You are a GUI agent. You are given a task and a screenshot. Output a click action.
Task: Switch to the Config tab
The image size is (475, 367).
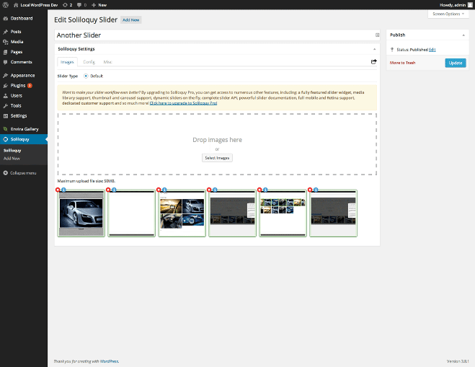(89, 62)
